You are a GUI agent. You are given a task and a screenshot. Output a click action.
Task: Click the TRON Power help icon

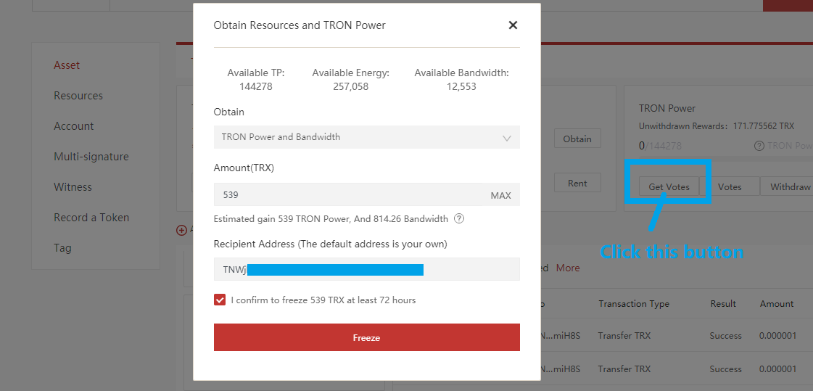click(x=759, y=146)
